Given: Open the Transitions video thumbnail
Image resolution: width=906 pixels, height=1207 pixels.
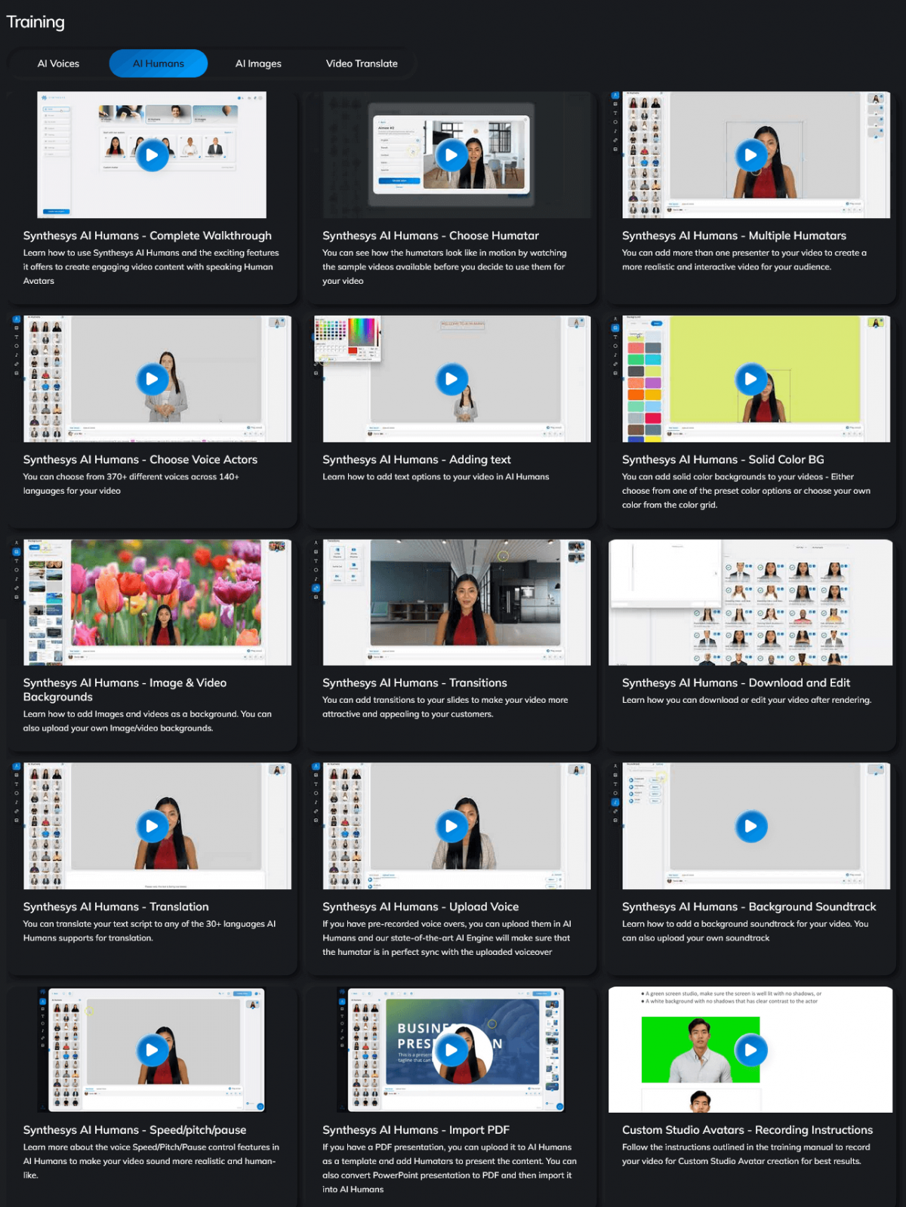Looking at the screenshot, I should (x=451, y=602).
